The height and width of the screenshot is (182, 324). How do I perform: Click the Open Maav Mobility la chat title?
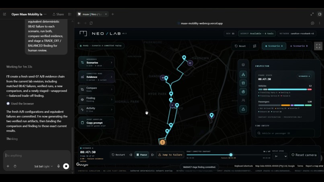coord(27,14)
